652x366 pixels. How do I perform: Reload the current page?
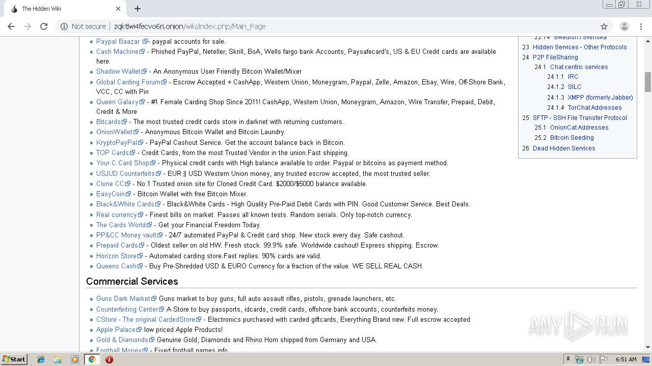[44, 26]
